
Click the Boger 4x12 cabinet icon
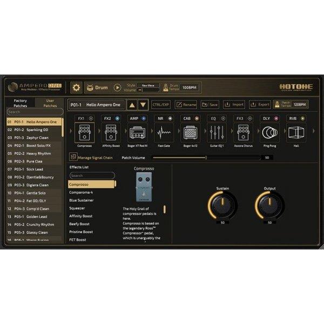click(x=189, y=132)
